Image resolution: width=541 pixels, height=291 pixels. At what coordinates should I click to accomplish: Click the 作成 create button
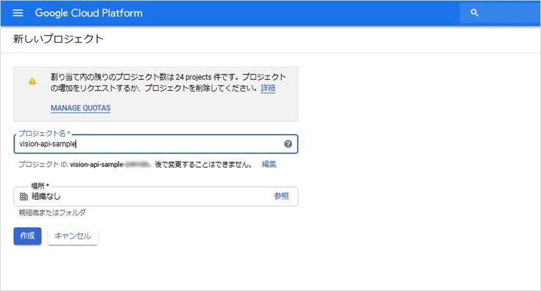pos(27,236)
